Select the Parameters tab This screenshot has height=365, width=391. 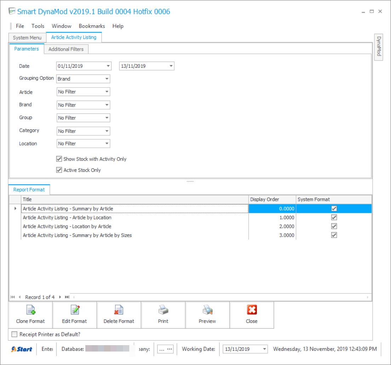tap(27, 49)
